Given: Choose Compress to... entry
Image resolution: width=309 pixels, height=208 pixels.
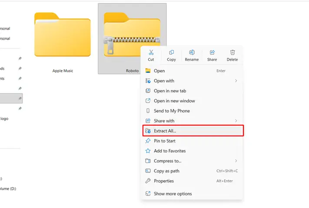Looking at the screenshot, I should click(x=193, y=161).
